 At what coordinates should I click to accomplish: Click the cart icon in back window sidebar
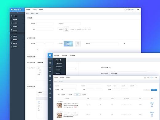[11, 40]
